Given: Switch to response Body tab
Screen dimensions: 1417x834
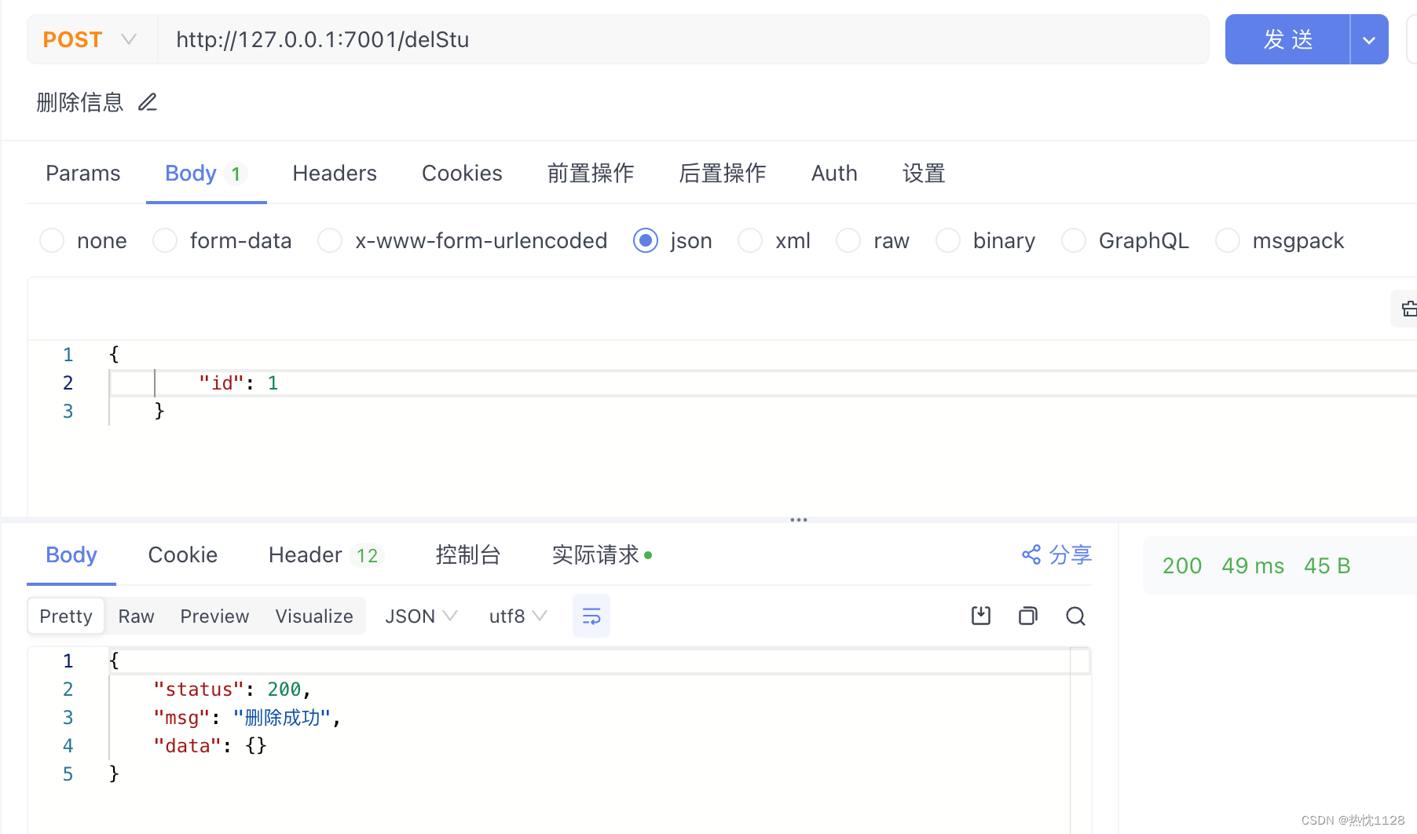Looking at the screenshot, I should (71, 554).
